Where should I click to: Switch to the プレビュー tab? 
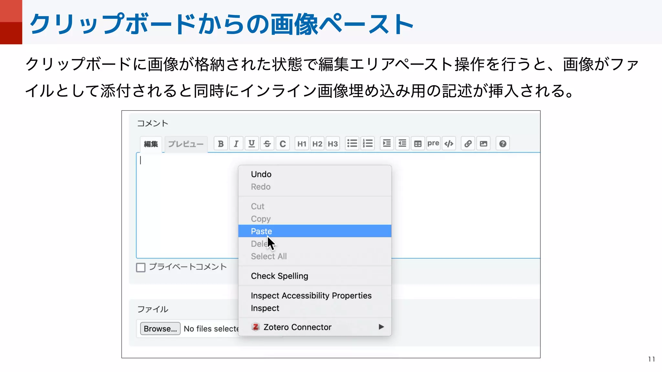186,144
